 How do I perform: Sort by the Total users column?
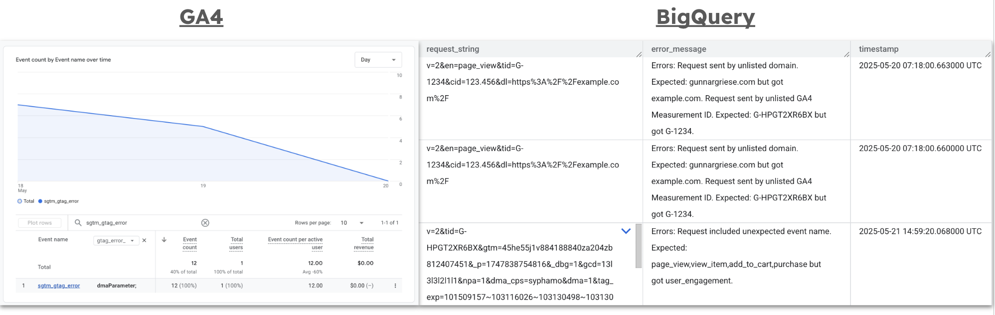click(236, 243)
